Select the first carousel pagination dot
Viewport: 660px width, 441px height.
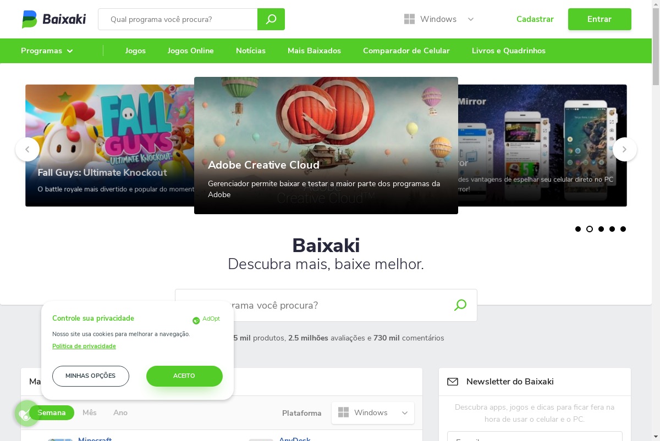[578, 229]
